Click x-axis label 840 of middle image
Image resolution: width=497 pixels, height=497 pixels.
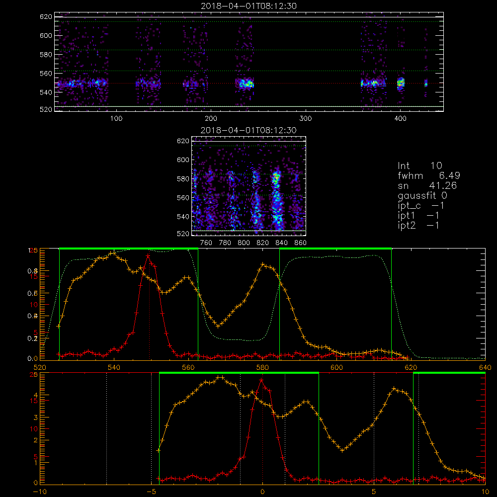[x=281, y=243]
